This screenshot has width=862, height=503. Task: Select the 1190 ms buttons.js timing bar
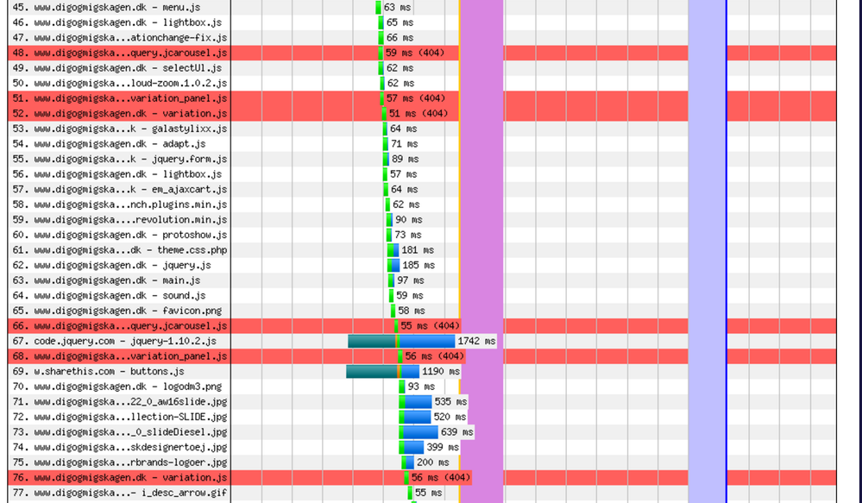click(x=382, y=372)
